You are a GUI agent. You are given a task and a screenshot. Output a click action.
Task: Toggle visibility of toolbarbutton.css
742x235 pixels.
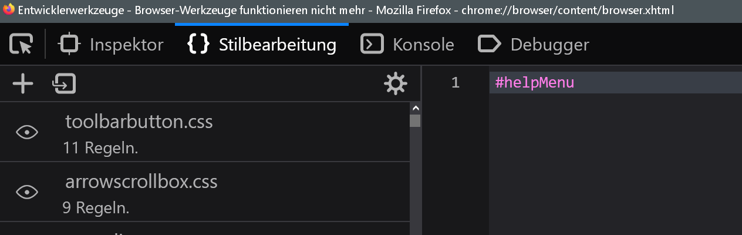point(27,133)
